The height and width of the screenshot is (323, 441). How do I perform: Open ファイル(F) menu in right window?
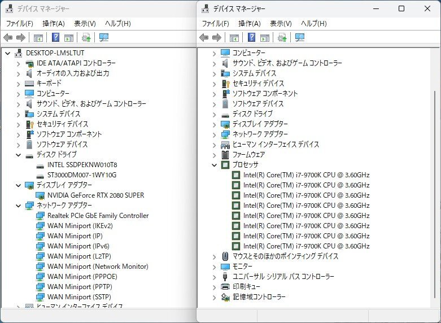tap(216, 23)
